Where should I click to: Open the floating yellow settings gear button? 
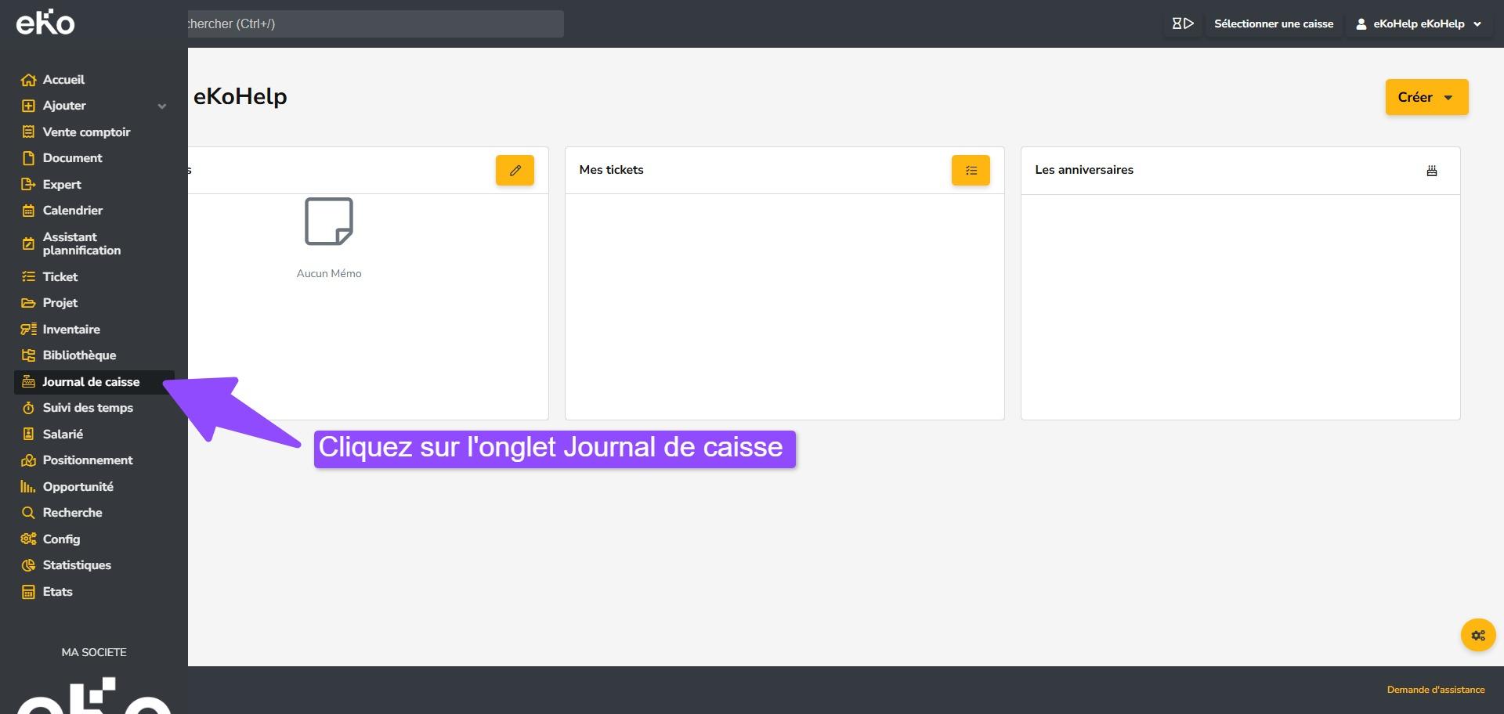point(1477,636)
